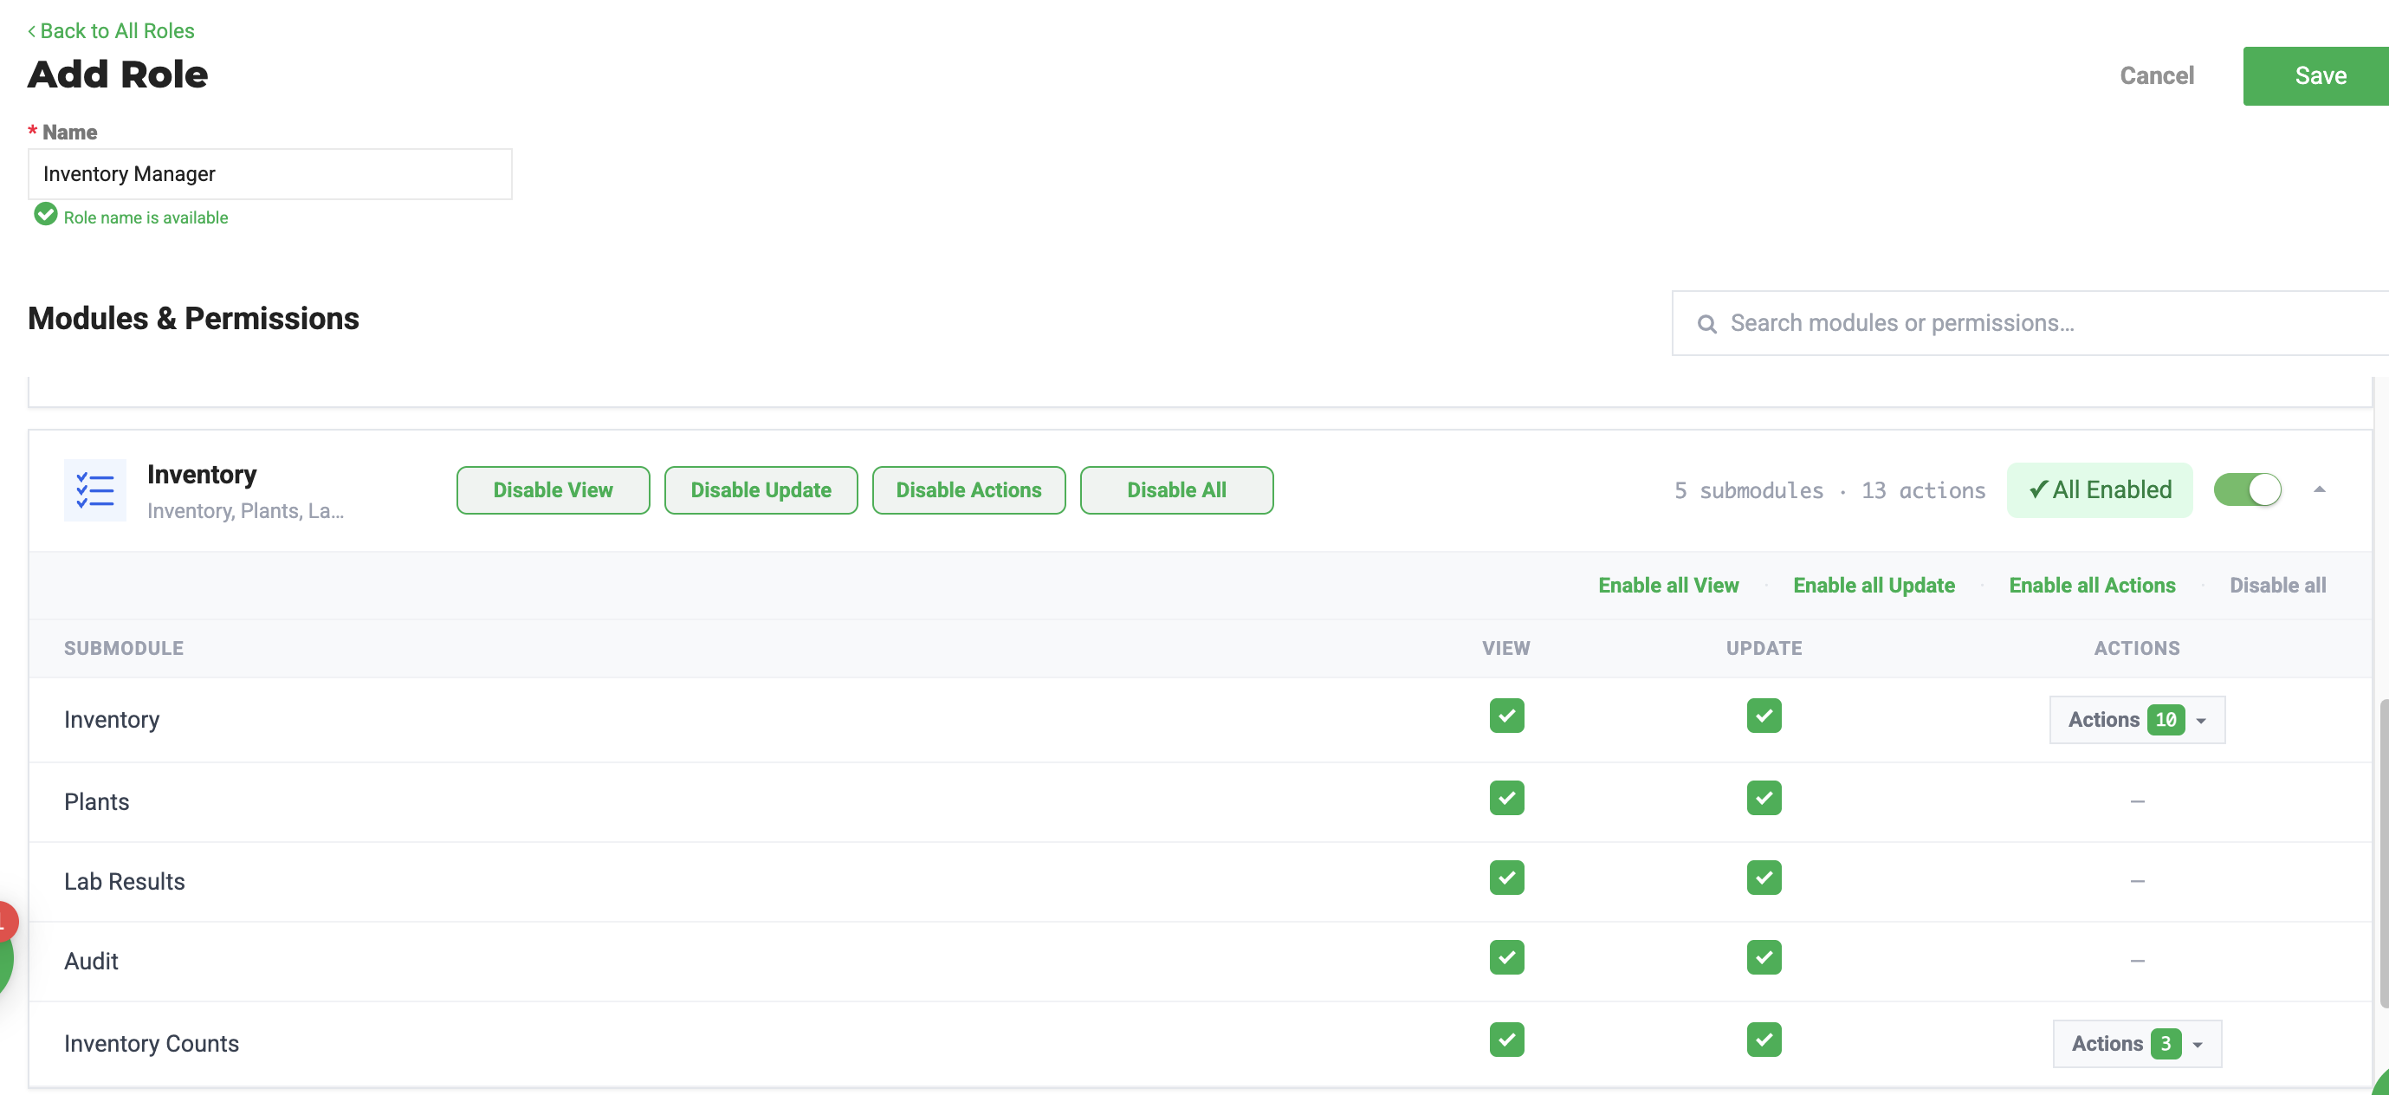The image size is (2389, 1095).
Task: Uncheck Update for Lab Results
Action: 1763,878
